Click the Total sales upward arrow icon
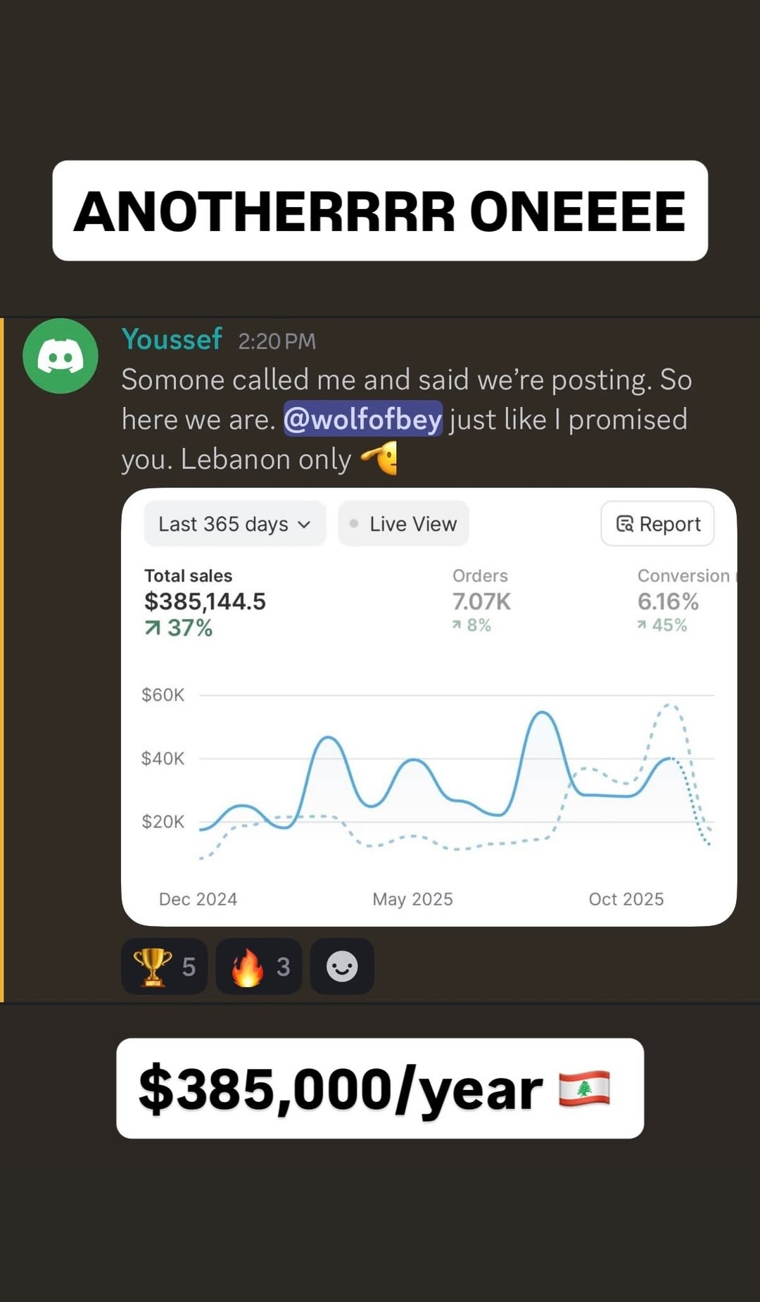 click(x=152, y=627)
